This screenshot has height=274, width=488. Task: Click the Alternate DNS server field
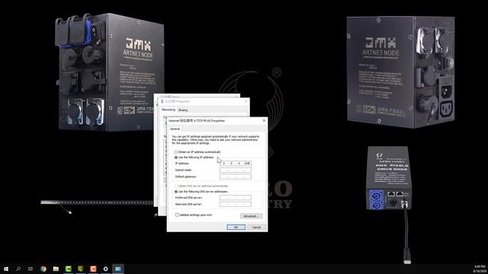point(236,205)
